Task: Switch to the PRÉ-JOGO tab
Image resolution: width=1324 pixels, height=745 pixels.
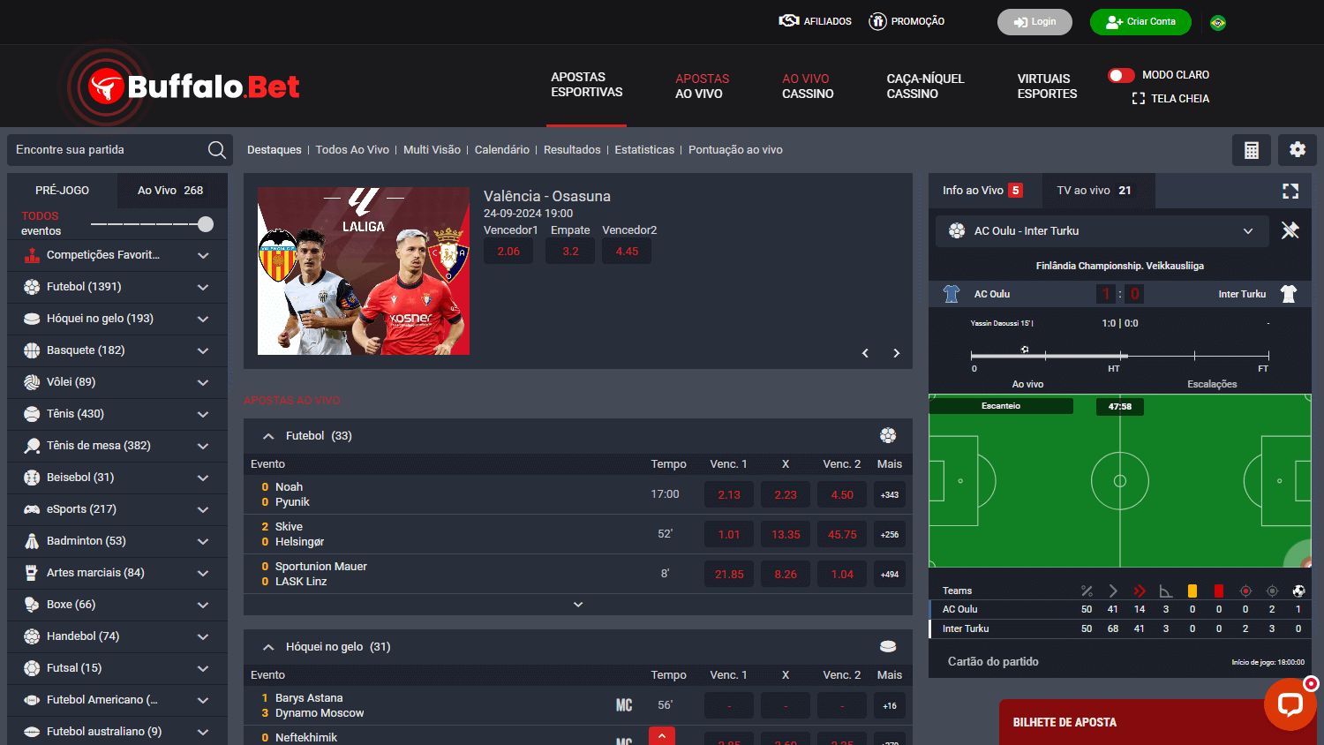Action: 62,191
